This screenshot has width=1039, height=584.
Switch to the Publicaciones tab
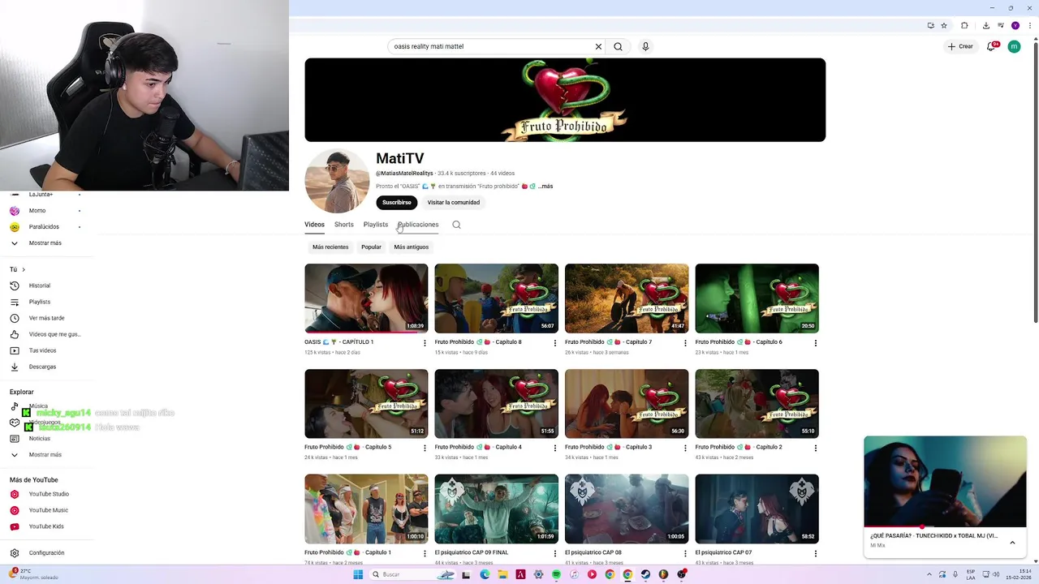(418, 225)
